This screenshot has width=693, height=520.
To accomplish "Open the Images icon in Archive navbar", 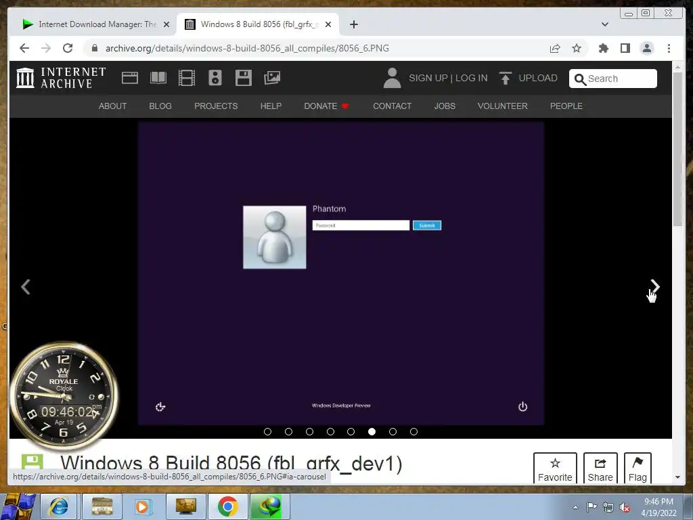I will point(272,79).
